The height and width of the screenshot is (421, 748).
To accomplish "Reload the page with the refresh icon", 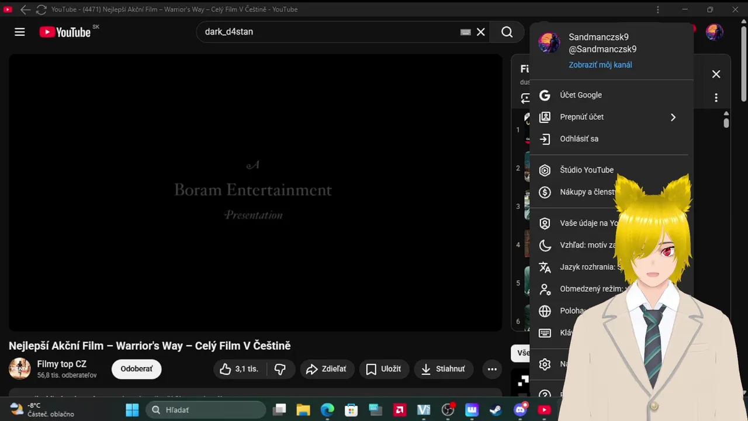I will [41, 9].
